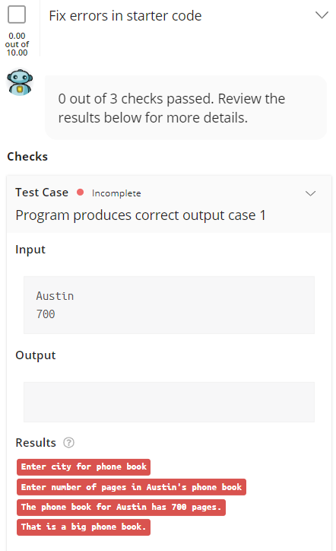The image size is (336, 551).
Task: Click the Austin has 700 pages result
Action: click(x=121, y=507)
